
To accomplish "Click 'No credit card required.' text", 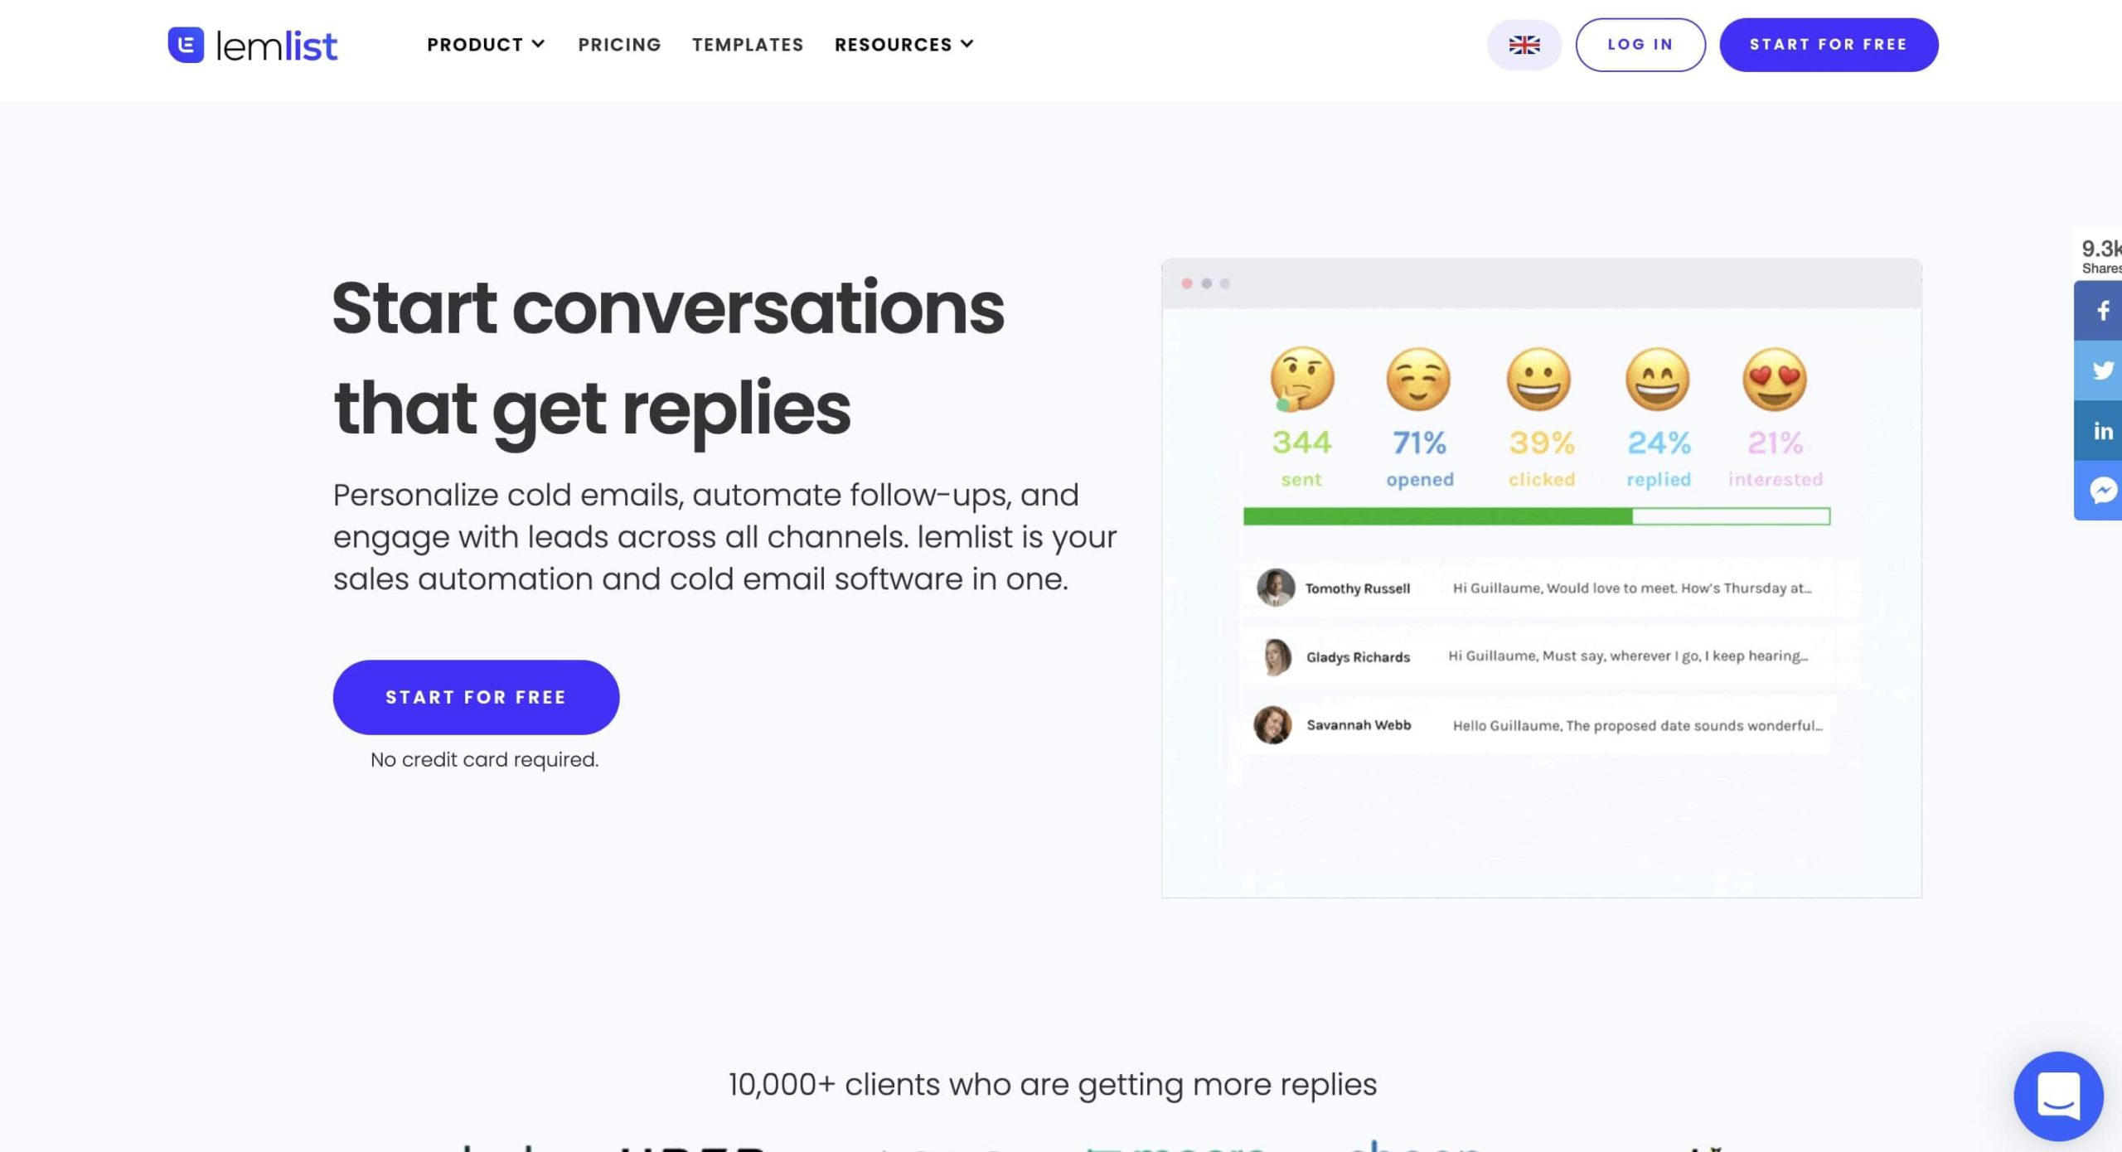I will 484,760.
